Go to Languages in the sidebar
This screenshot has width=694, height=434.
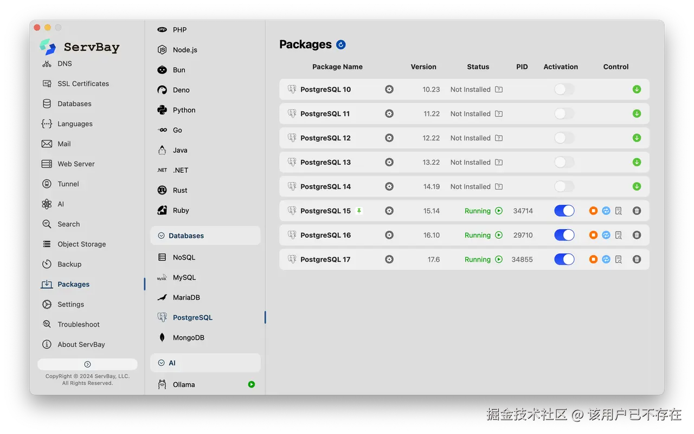pos(75,124)
